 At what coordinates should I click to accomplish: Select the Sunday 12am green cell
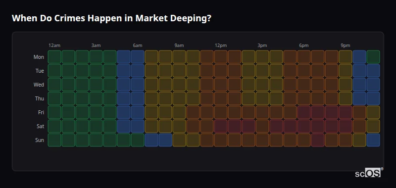(54, 140)
